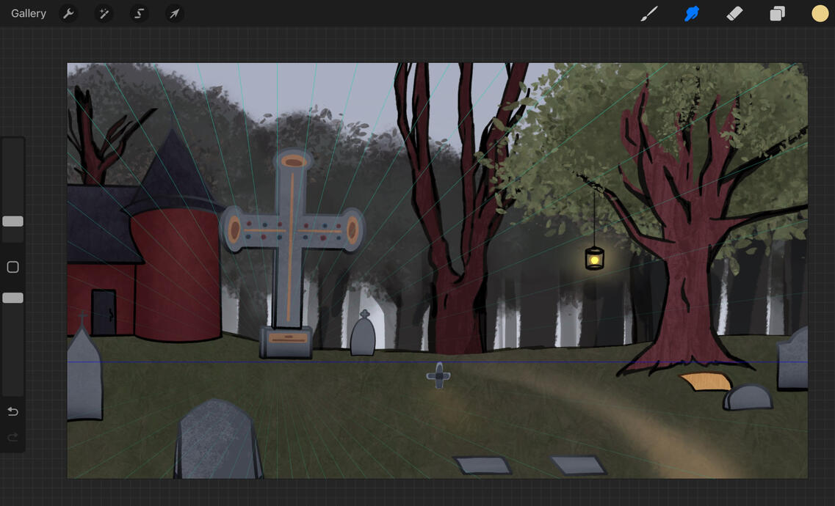
Task: Activate the Selection tool (S icon)
Action: (139, 13)
